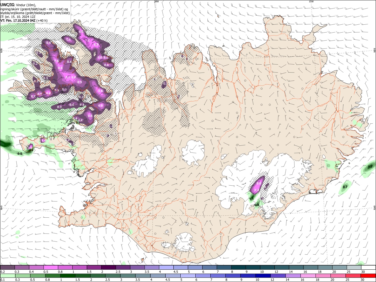Screen dimensions: 376x282
Task: Click the pale green 0.1 swatch in lower legend
Action: (8, 276)
